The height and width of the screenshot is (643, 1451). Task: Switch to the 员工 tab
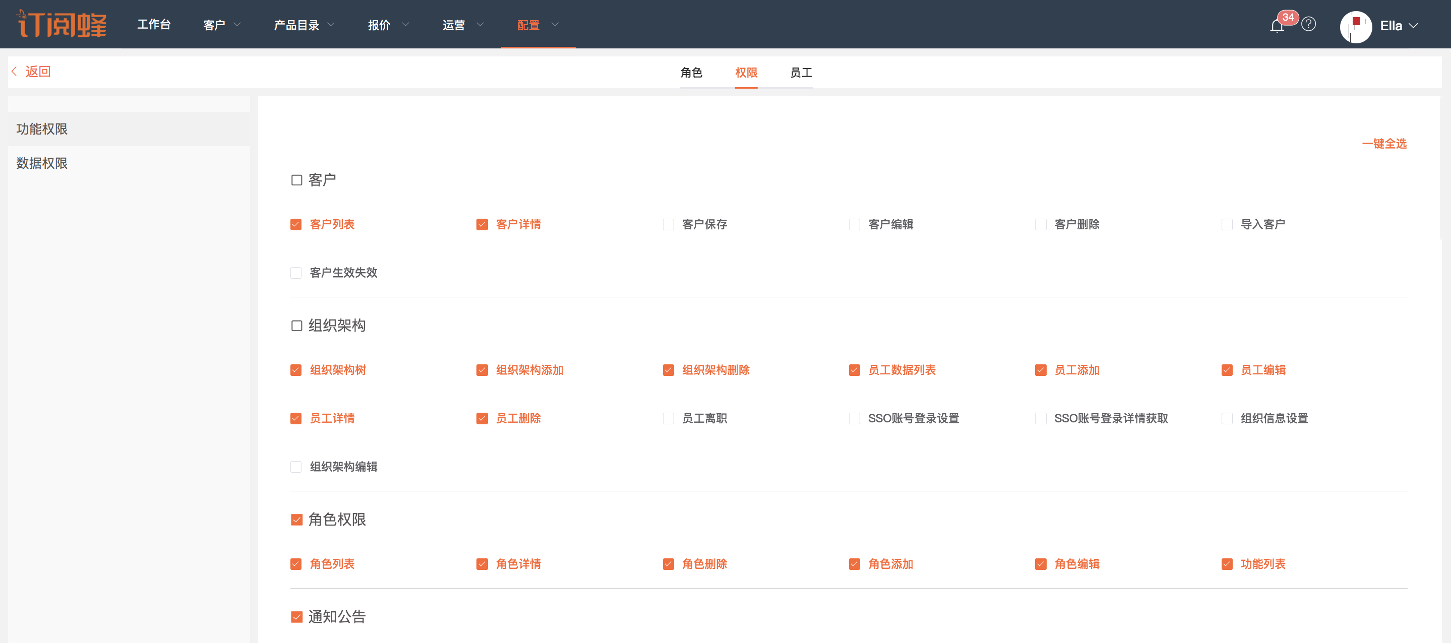[801, 73]
